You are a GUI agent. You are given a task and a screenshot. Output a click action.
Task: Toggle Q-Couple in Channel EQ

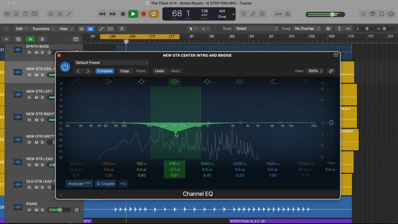(105, 183)
